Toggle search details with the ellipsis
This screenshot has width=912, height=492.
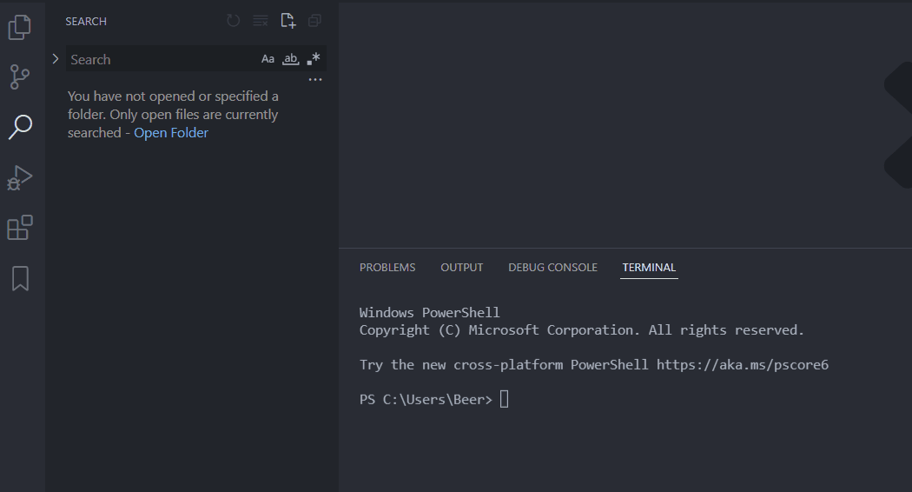[x=315, y=80]
